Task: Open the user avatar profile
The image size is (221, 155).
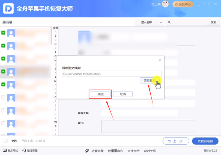Action: pyautogui.click(x=165, y=4)
